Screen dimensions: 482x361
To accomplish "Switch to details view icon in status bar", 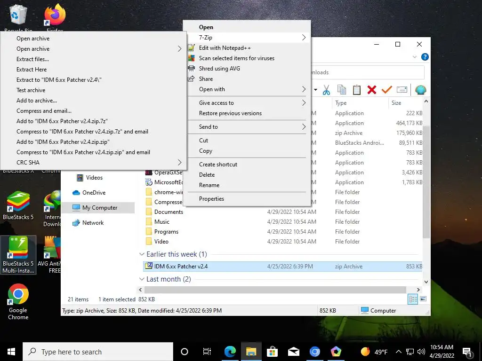I will coord(413,299).
